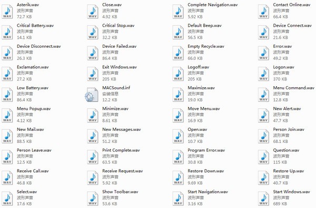This screenshot has height=208, width=316.
Task: Click the Exit Windows.wav icon
Action: [x=93, y=74]
